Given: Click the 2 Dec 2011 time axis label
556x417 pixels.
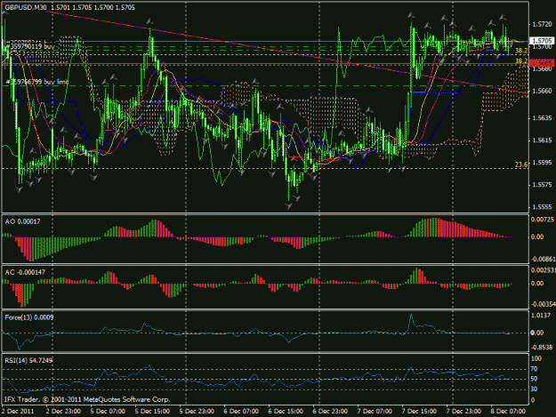Looking at the screenshot, I should coord(18,412).
